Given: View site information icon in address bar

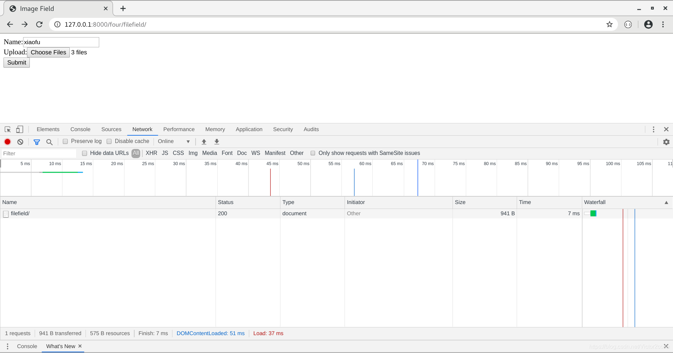Looking at the screenshot, I should click(57, 24).
